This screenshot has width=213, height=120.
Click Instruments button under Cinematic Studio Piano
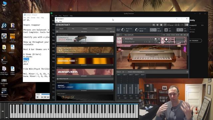click(x=84, y=43)
